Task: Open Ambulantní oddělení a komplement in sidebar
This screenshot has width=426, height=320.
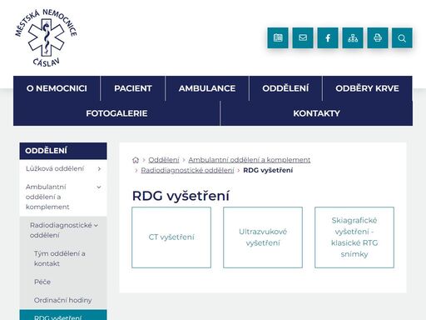Action: 47,197
